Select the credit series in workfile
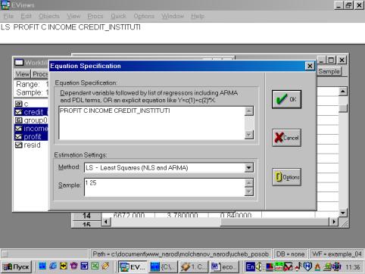365x274 pixels. (31, 112)
